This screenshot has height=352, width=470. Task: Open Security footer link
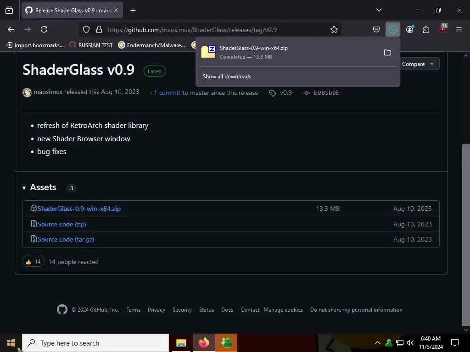pyautogui.click(x=182, y=310)
